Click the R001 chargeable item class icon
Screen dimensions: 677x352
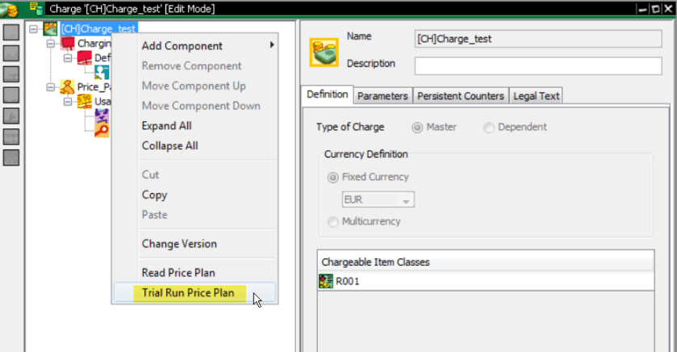pos(326,281)
